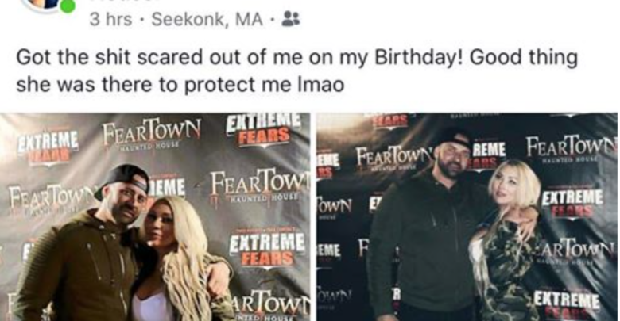Open the left photo of the couple
Viewport: 620px width, 321px height.
click(x=155, y=217)
